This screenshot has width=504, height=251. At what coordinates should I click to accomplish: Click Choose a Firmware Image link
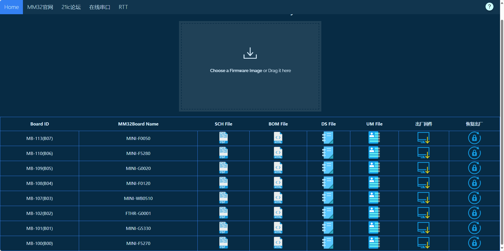236,71
